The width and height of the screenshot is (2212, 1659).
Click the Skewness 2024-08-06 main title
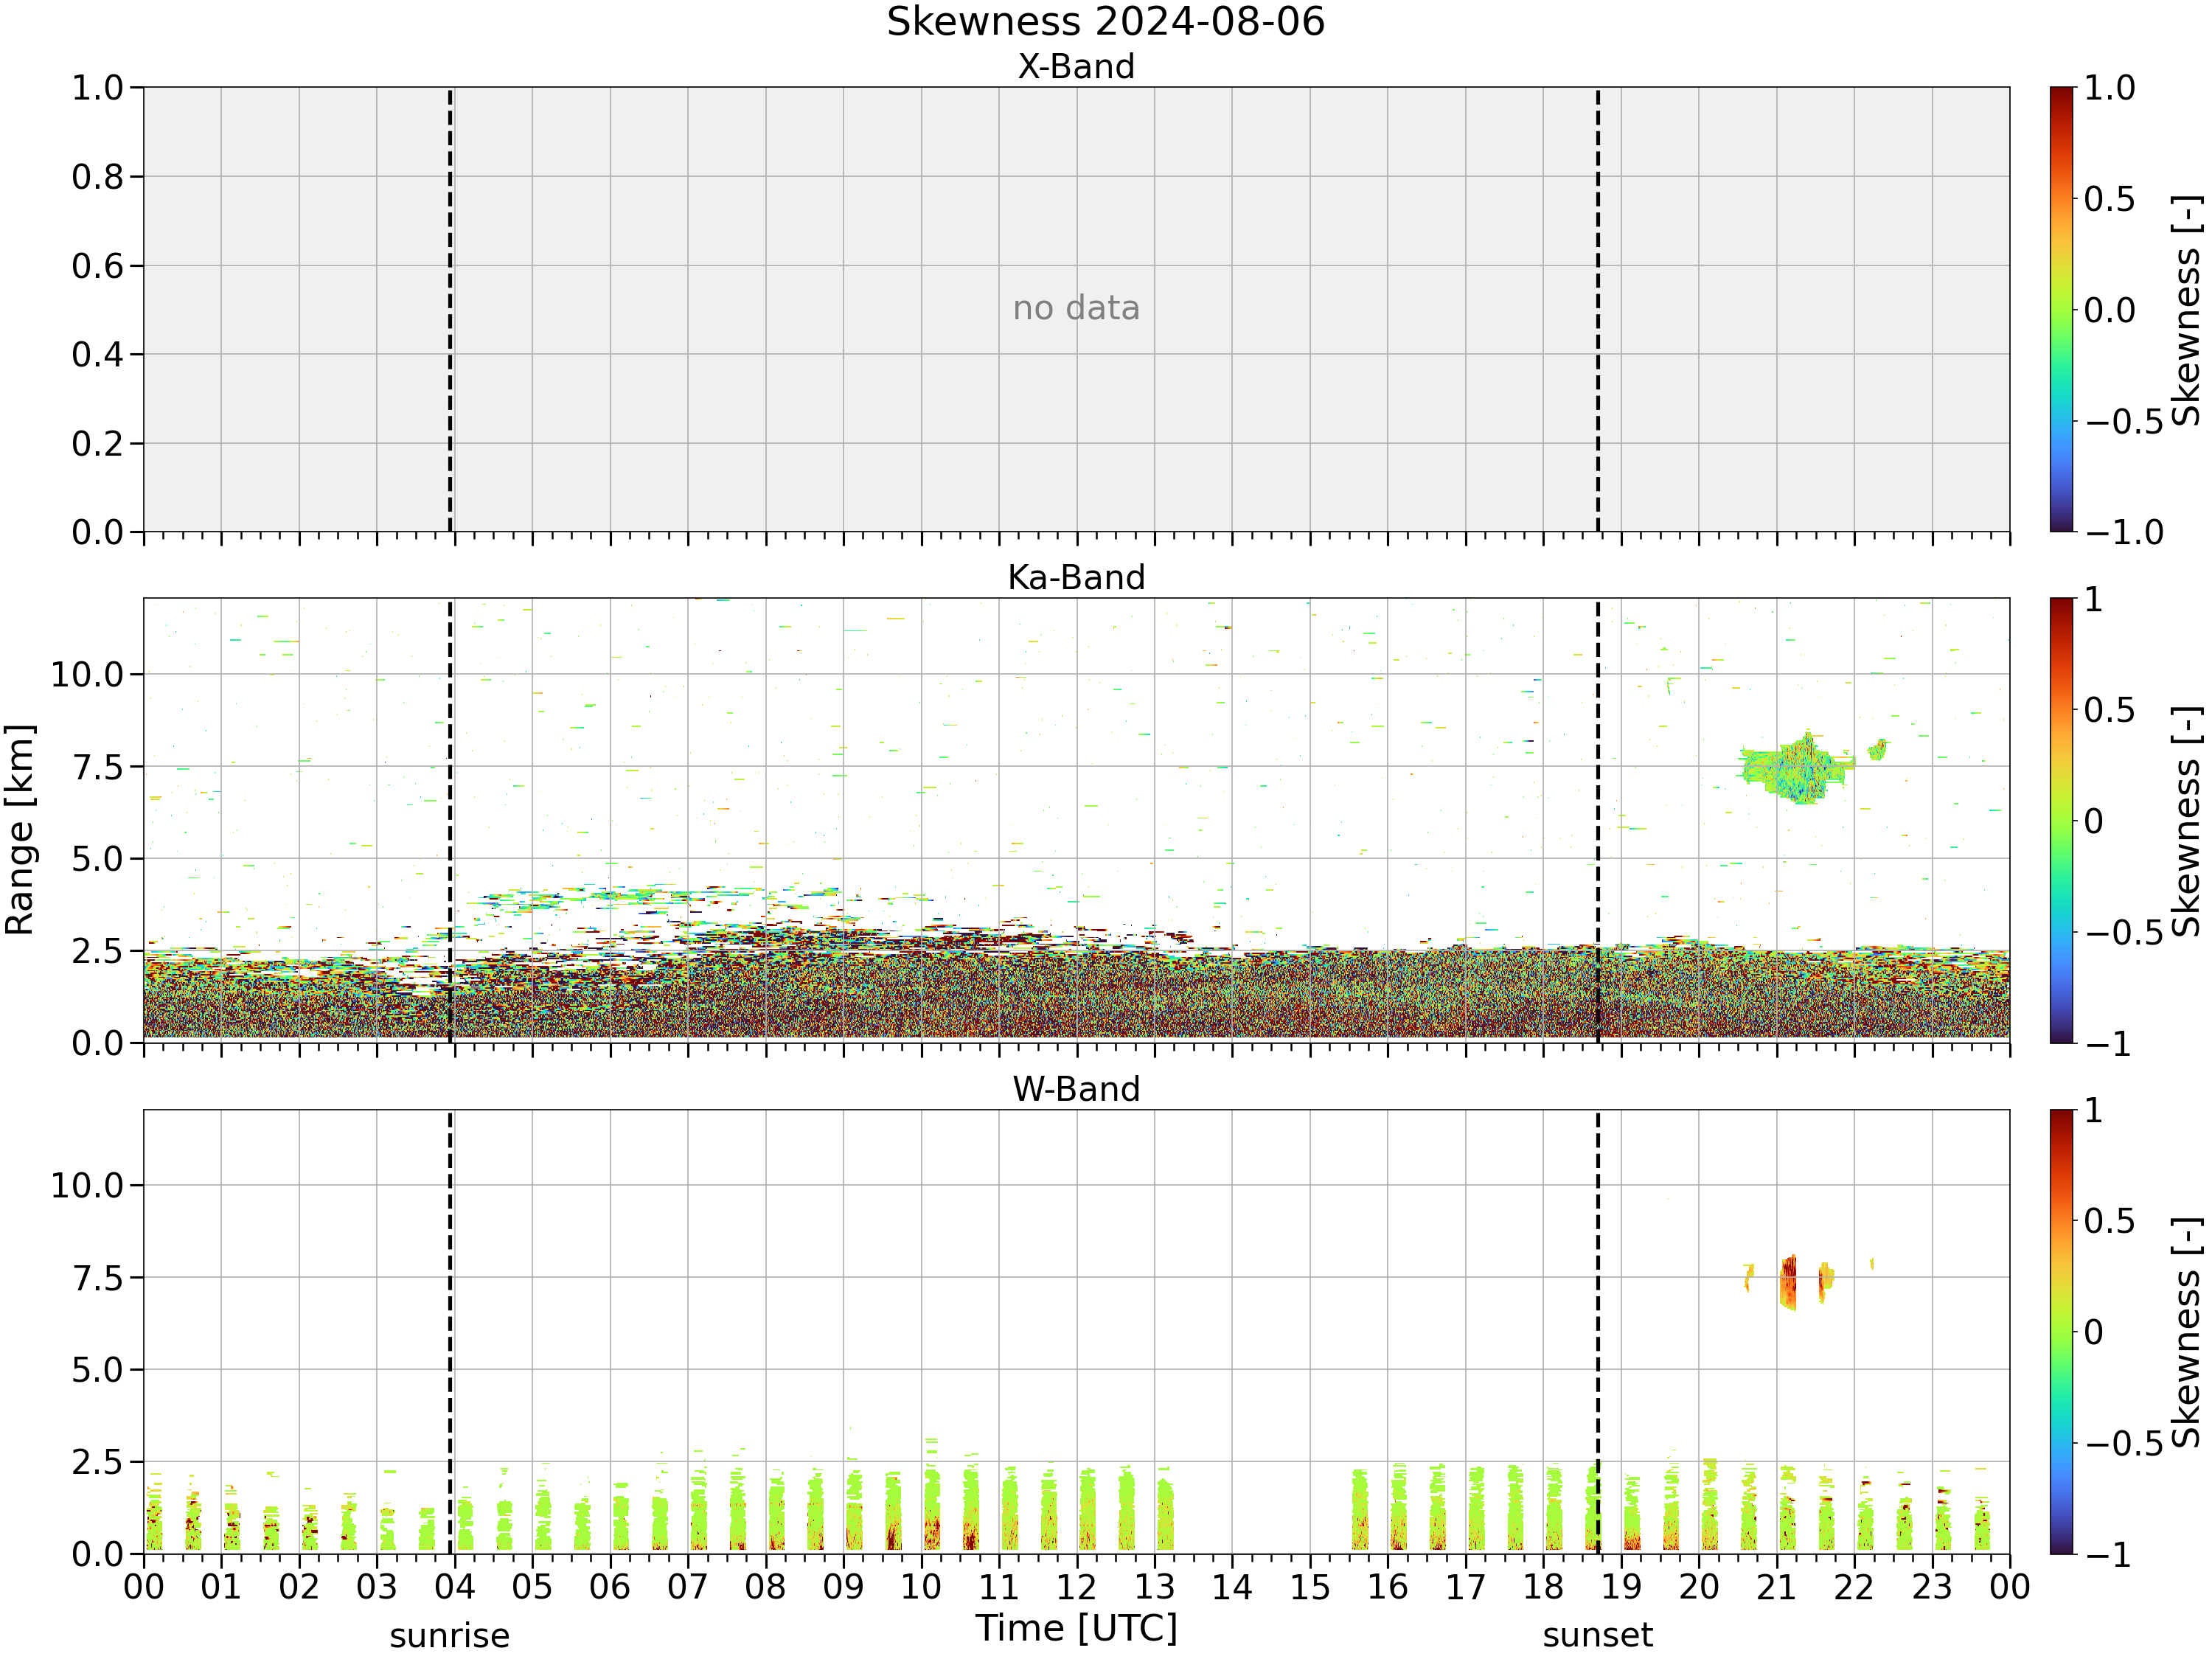point(1105,22)
